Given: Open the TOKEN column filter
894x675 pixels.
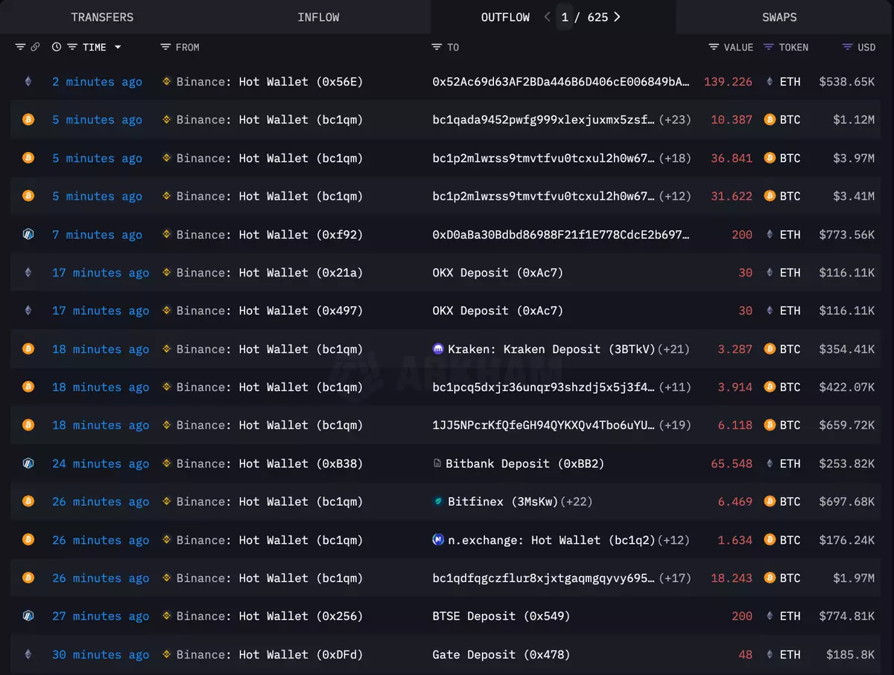Looking at the screenshot, I should pyautogui.click(x=769, y=47).
